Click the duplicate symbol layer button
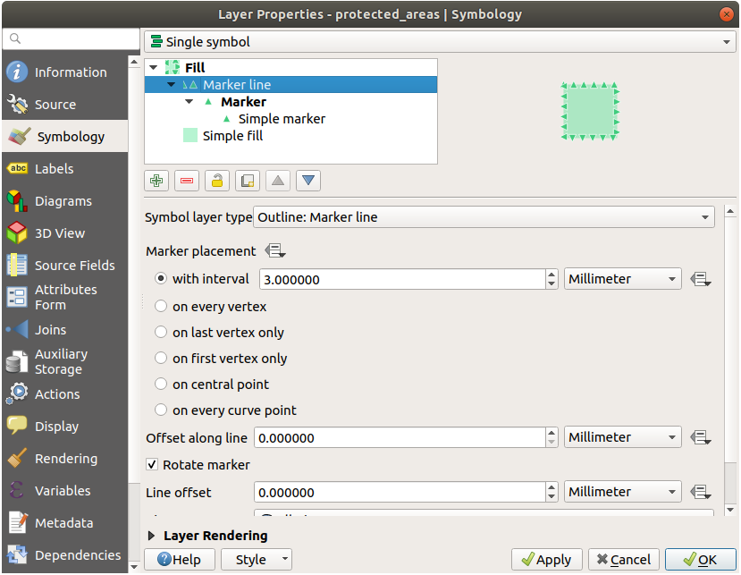 pos(248,181)
